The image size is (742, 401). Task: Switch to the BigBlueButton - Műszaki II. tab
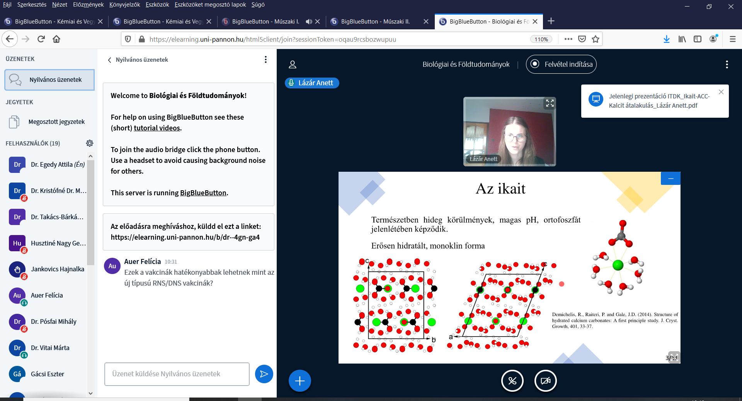click(x=375, y=22)
